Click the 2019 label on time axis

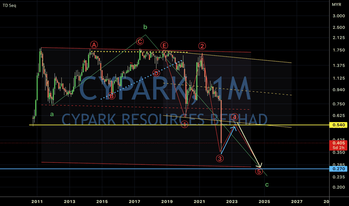click(167, 202)
